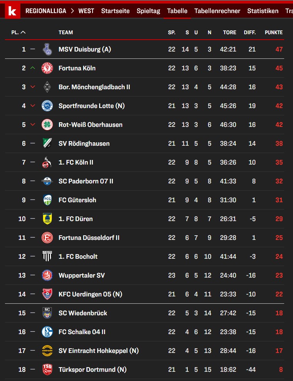
Task: Open the Sportfreunde Lotte team link
Action: click(x=91, y=106)
